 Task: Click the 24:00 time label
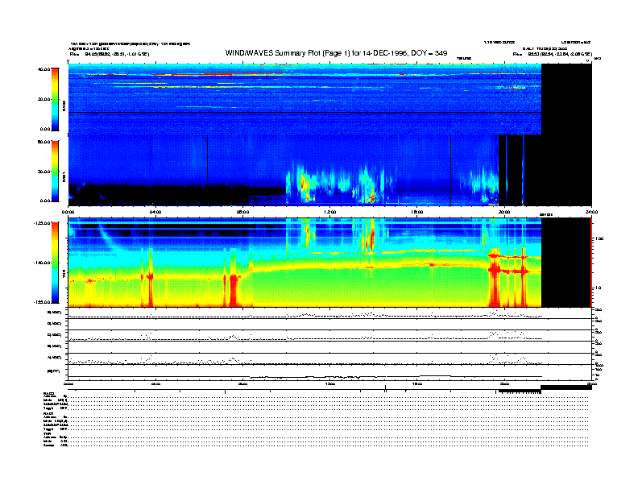pyautogui.click(x=591, y=212)
